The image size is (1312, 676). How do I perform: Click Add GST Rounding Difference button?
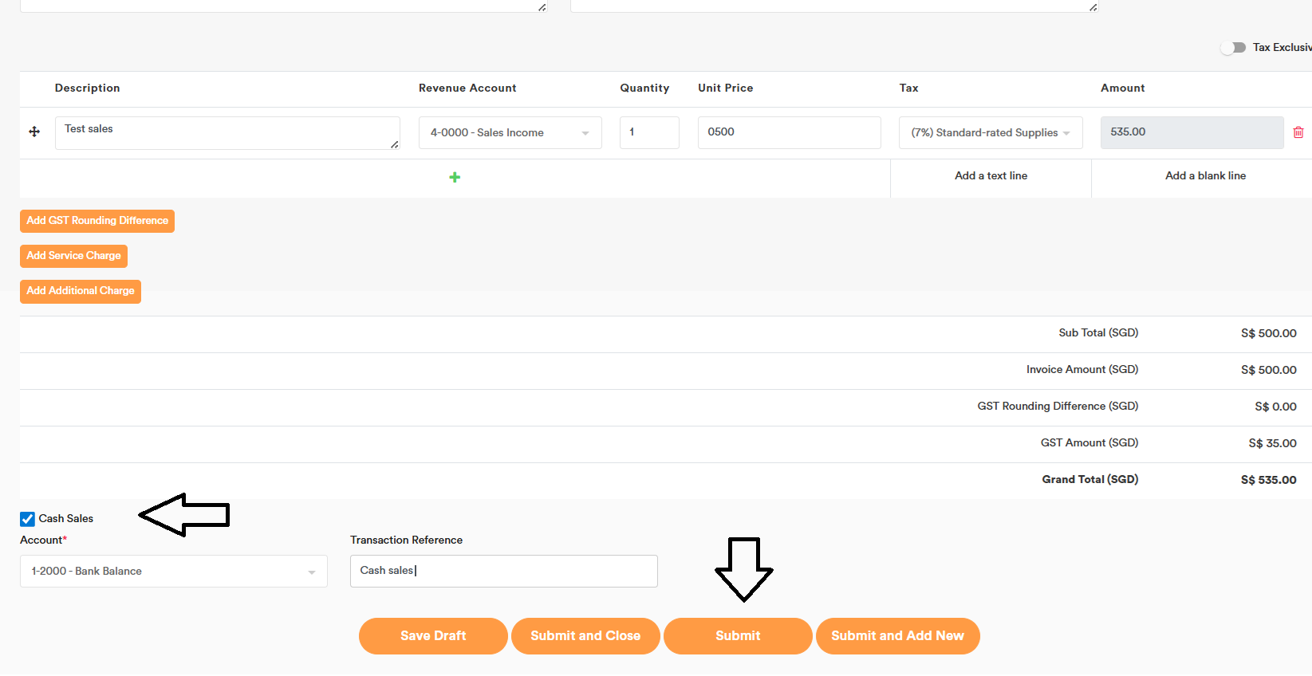(97, 221)
